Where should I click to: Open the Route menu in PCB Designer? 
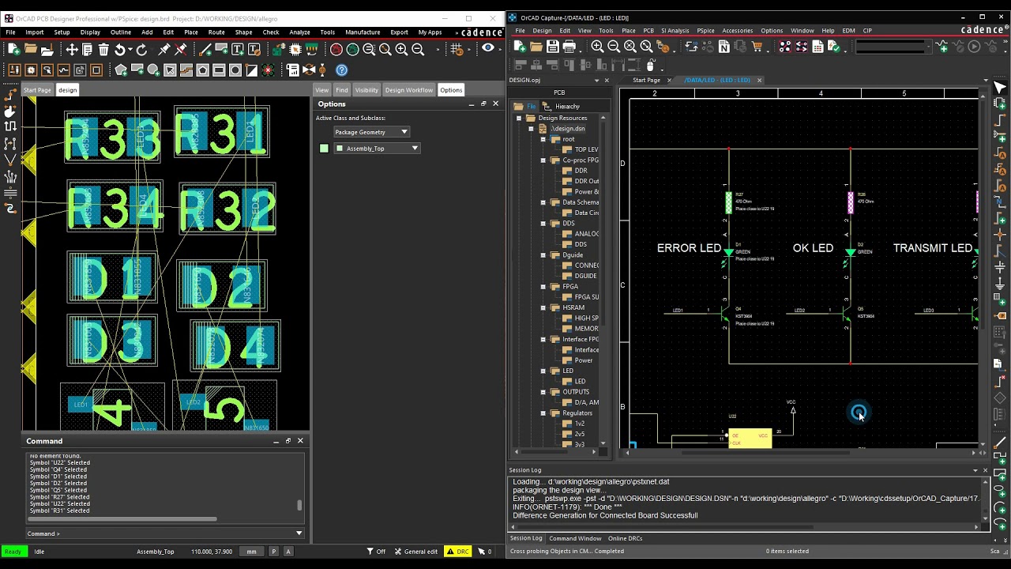[x=216, y=32]
